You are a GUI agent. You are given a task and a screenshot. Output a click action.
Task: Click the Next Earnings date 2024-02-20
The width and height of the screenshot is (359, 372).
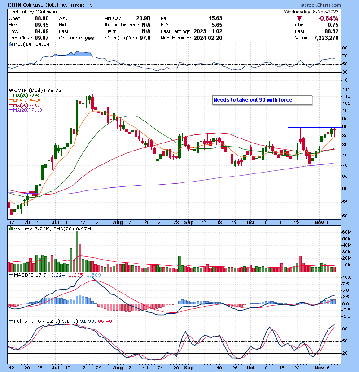tap(208, 38)
